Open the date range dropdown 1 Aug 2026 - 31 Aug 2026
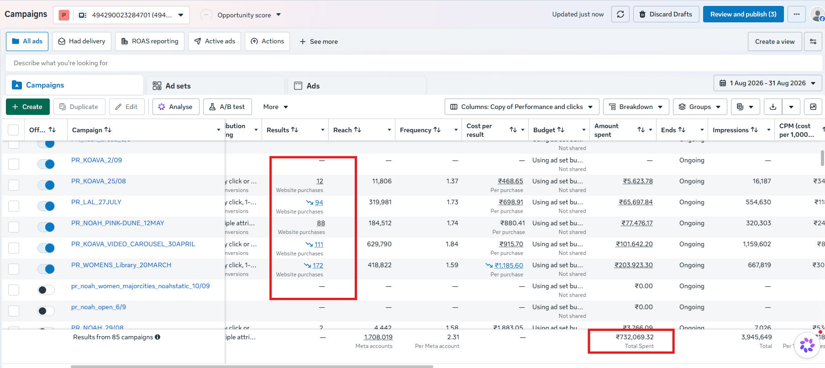This screenshot has width=825, height=368. (767, 83)
